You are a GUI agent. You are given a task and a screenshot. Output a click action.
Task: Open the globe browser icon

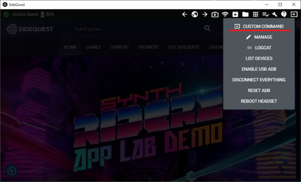point(194,14)
